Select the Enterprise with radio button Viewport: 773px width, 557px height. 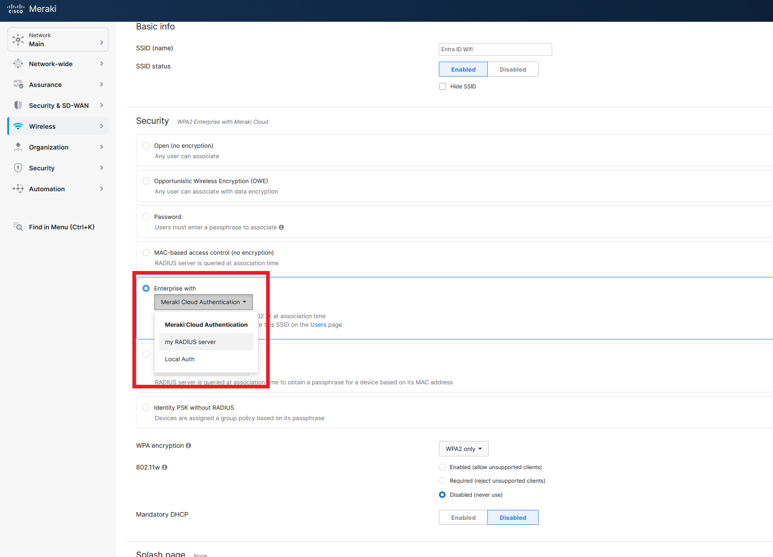pos(146,288)
